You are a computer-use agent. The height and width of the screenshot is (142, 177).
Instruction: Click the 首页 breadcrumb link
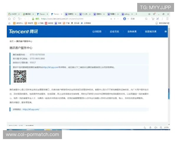(x=12, y=41)
